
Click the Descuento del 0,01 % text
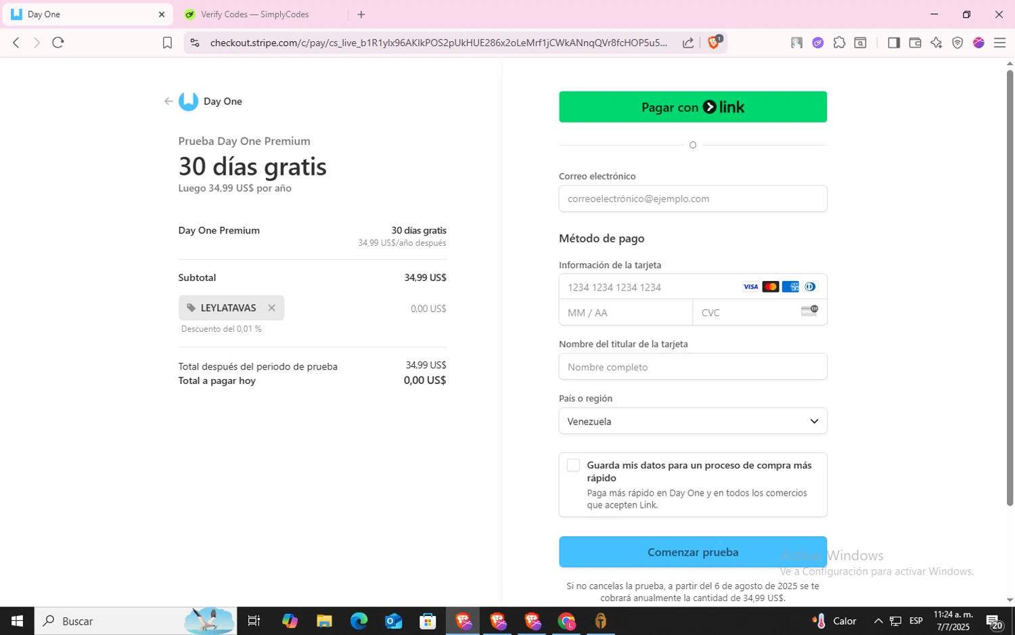221,329
